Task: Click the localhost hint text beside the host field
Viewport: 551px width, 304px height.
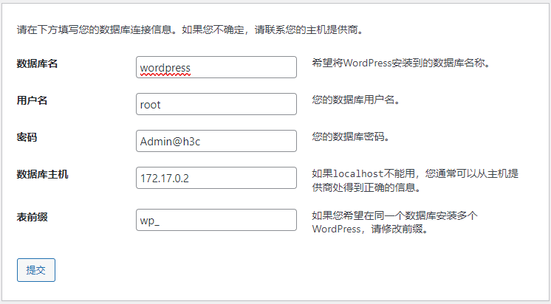Action: [x=415, y=181]
